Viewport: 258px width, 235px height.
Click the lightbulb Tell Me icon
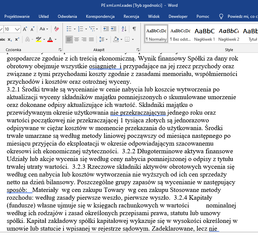point(221,16)
